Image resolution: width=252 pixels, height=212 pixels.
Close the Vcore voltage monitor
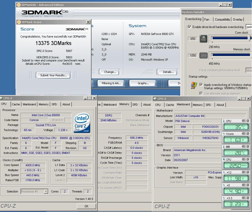(x=248, y=134)
